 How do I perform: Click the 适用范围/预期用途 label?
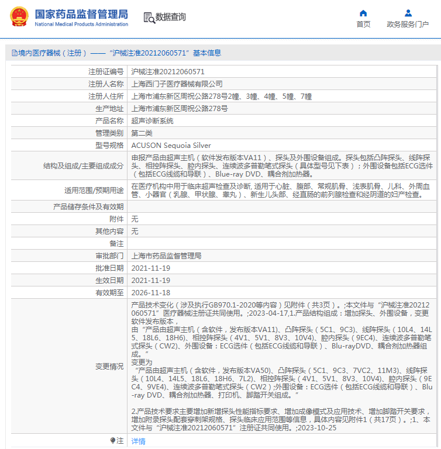(94, 191)
